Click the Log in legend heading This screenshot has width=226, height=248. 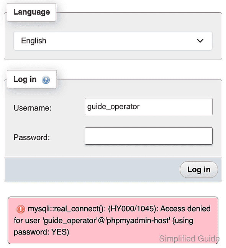click(25, 79)
